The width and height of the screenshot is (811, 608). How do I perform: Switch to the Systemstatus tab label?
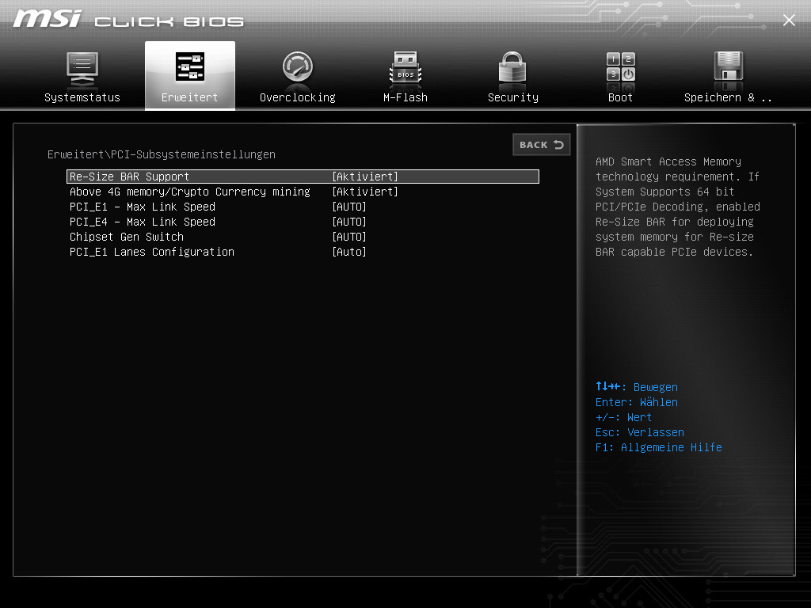coord(82,97)
